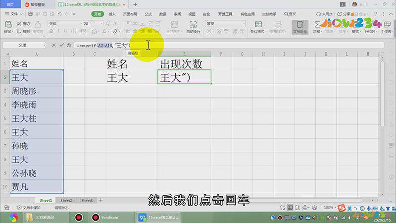Click the zoom level 100% in status bar
Image resolution: width=396 pixels, height=223 pixels.
coord(328,208)
